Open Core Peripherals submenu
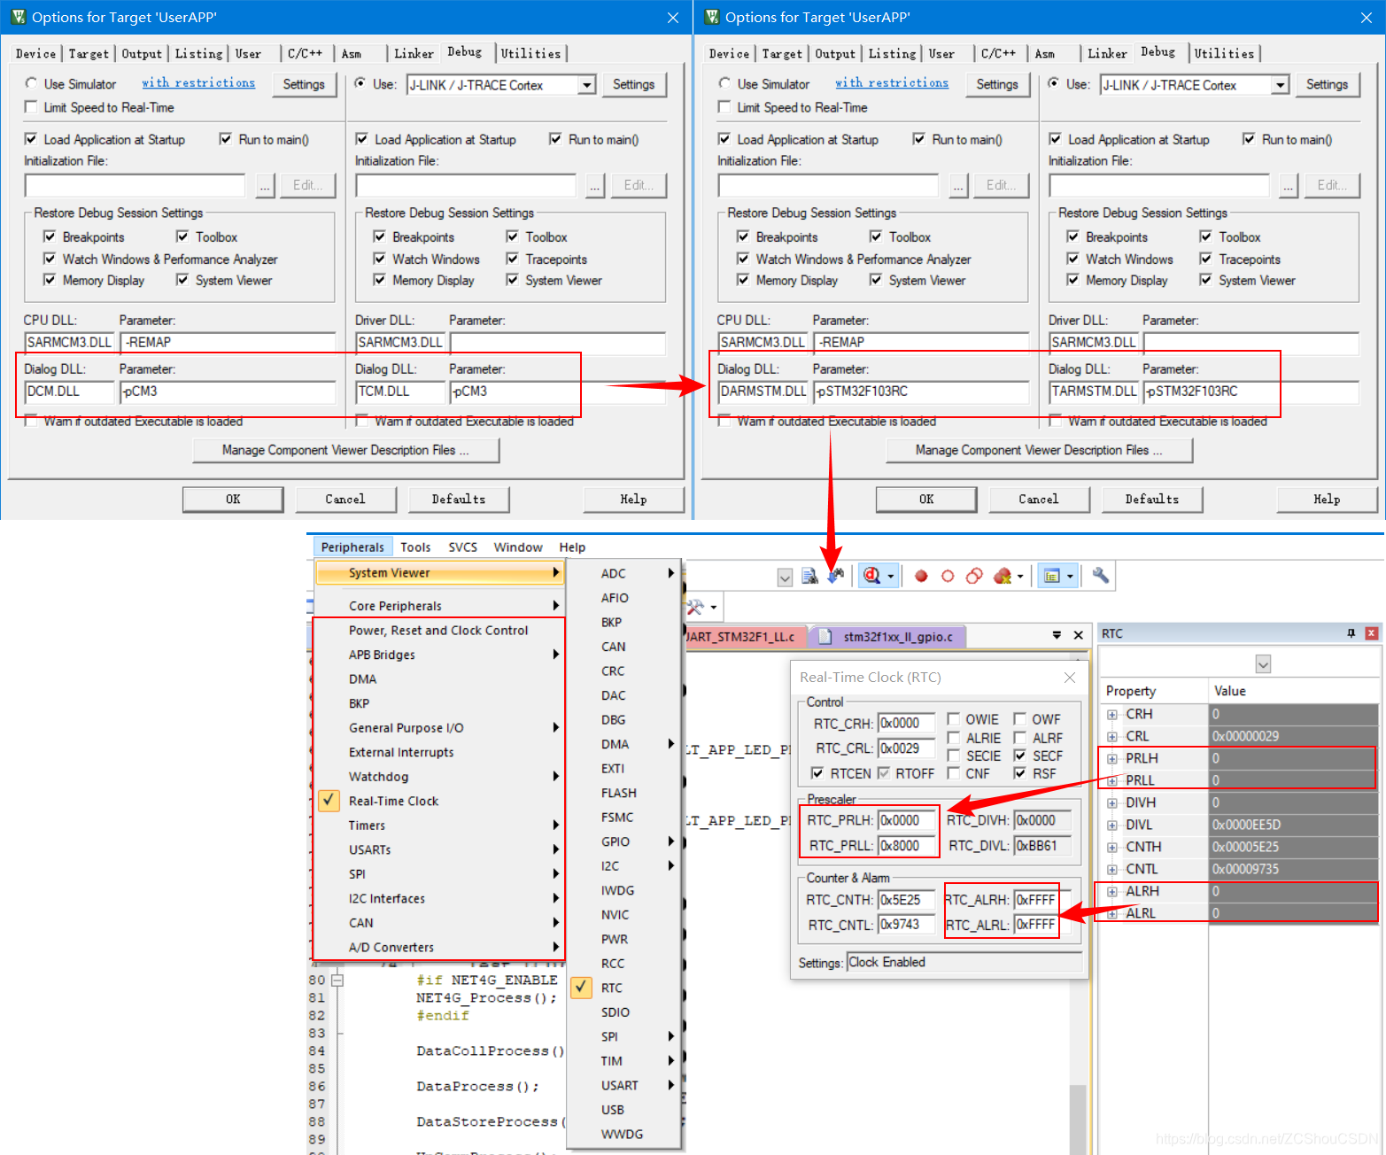1386x1155 pixels. pos(440,606)
